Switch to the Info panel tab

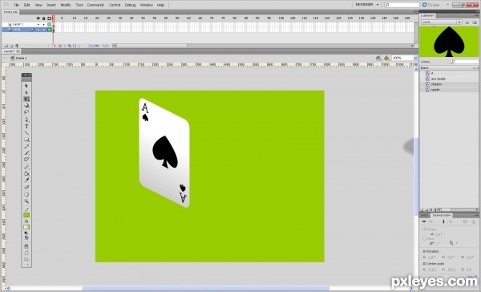(425, 216)
